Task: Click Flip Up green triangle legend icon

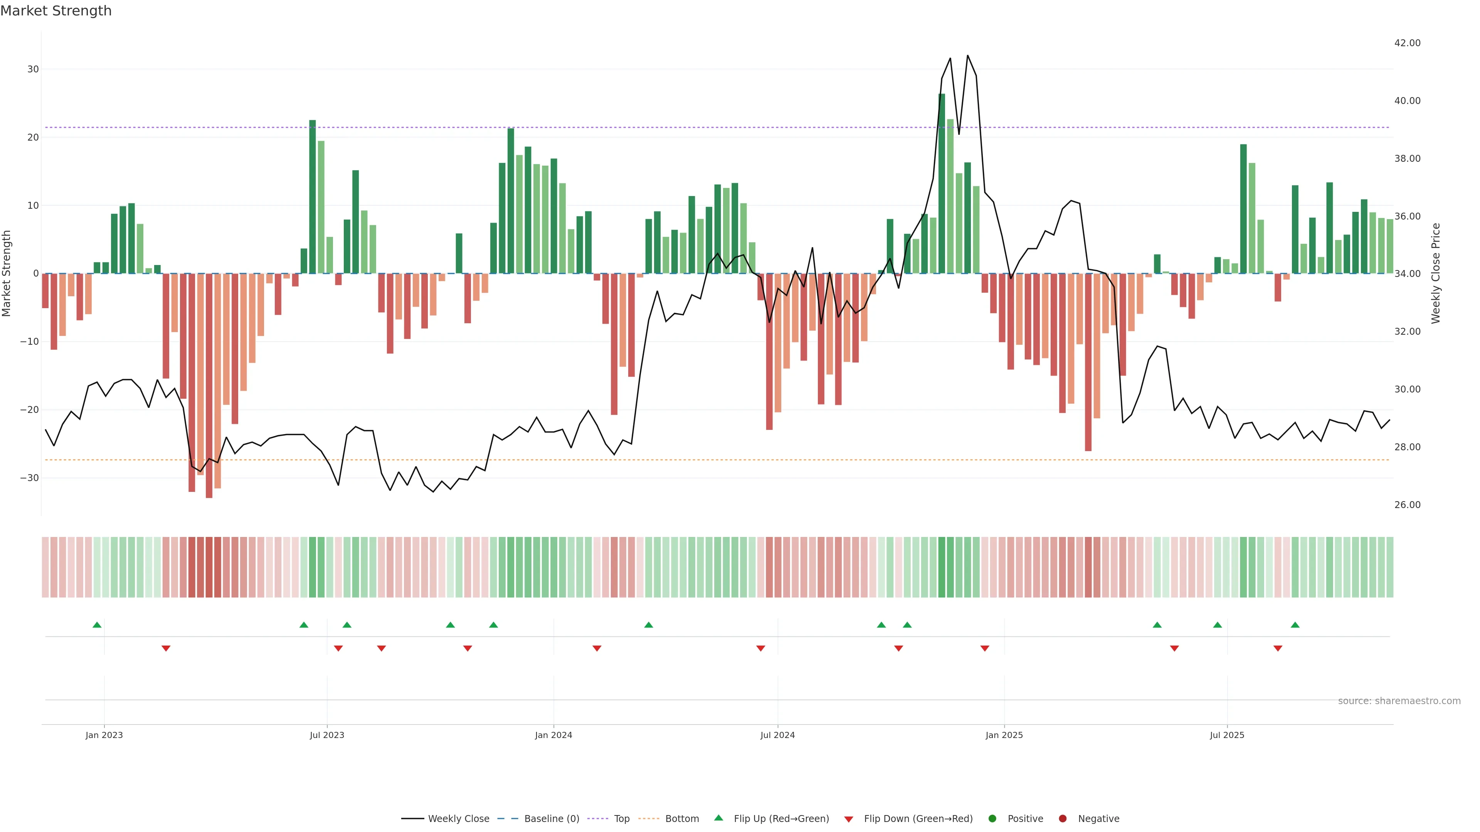Action: click(x=718, y=818)
